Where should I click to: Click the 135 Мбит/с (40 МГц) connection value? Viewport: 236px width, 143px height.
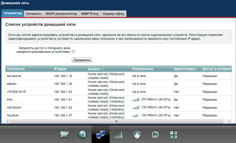(x=156, y=108)
